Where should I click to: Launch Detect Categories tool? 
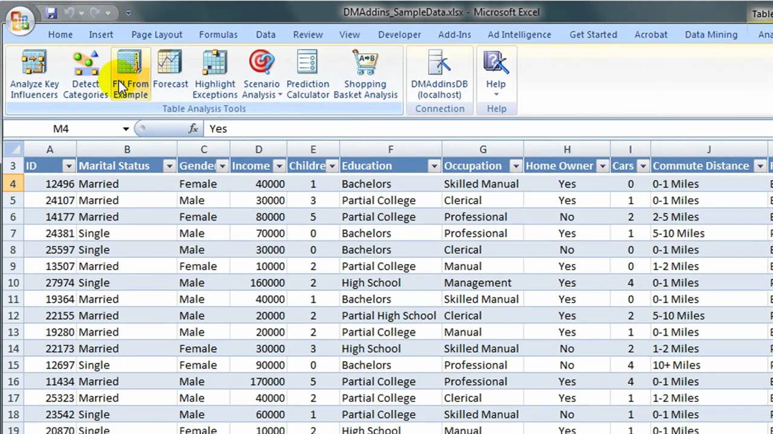tap(85, 75)
